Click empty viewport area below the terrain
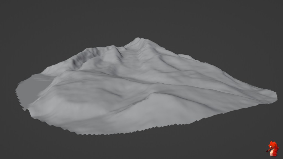283x159 pixels. point(138,146)
